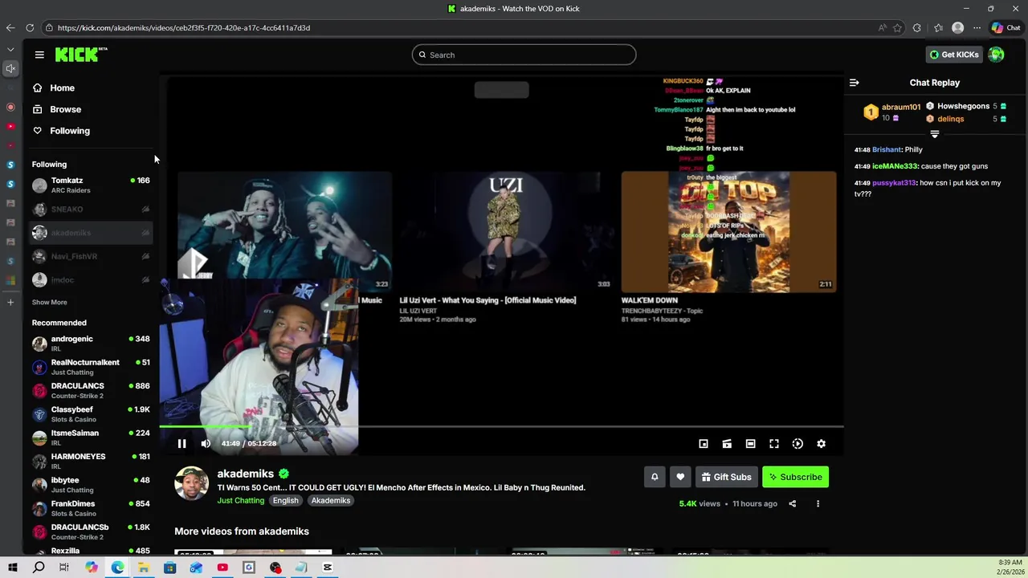Open recommended channel DRACULANCS
Screen dimensions: 1028x578
point(91,390)
